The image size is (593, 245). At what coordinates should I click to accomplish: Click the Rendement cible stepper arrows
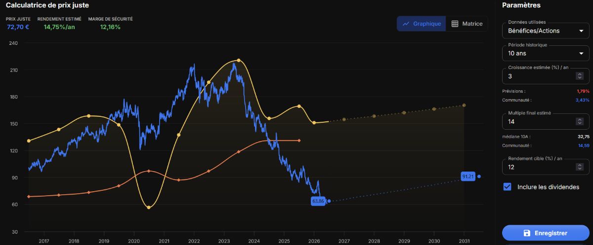tap(580, 167)
